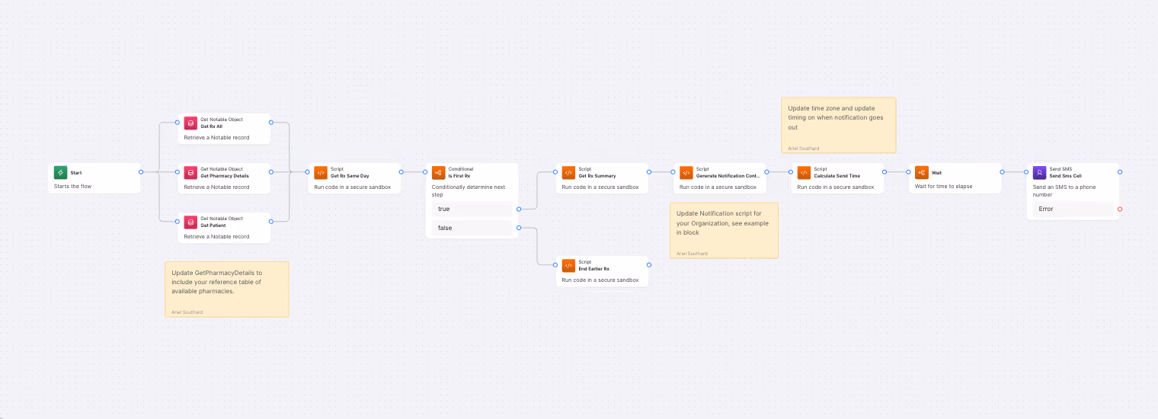Click the Get Pharmacy Details output port
Image resolution: width=1158 pixels, height=419 pixels.
pos(270,172)
